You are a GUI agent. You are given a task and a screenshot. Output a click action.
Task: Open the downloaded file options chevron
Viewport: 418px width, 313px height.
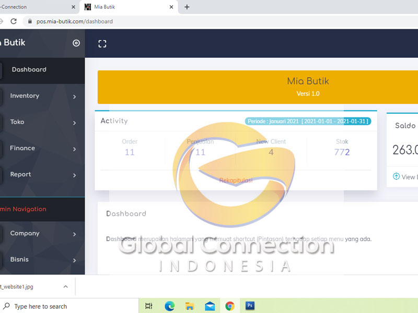[x=65, y=286]
